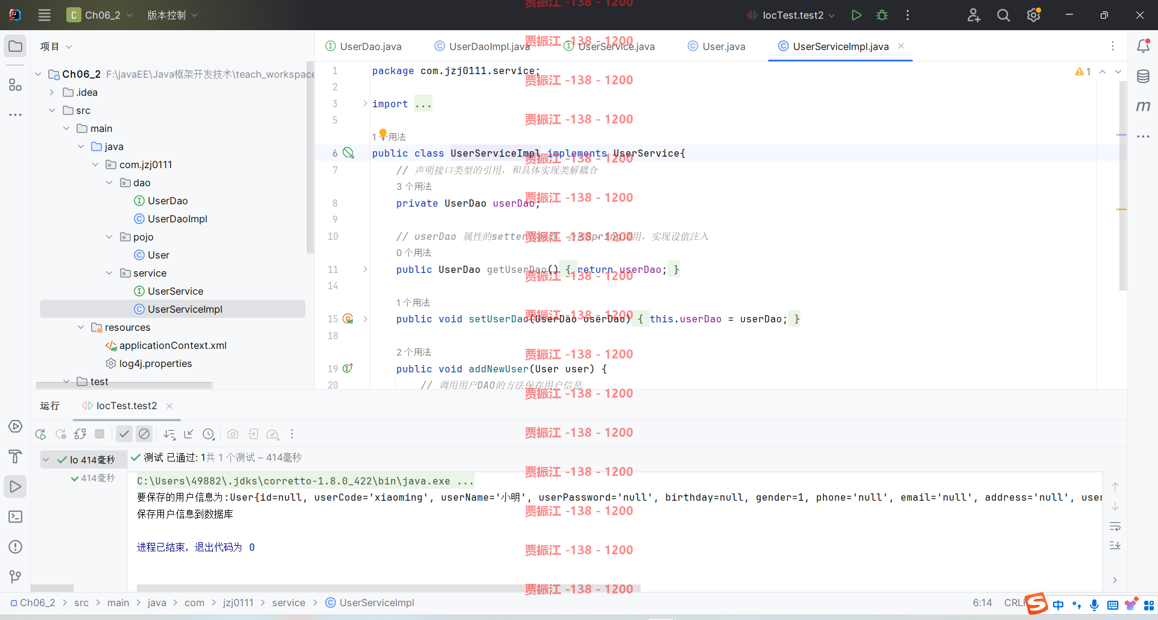Close the UserServiceImpl.java tab
The image size is (1158, 620).
click(901, 46)
